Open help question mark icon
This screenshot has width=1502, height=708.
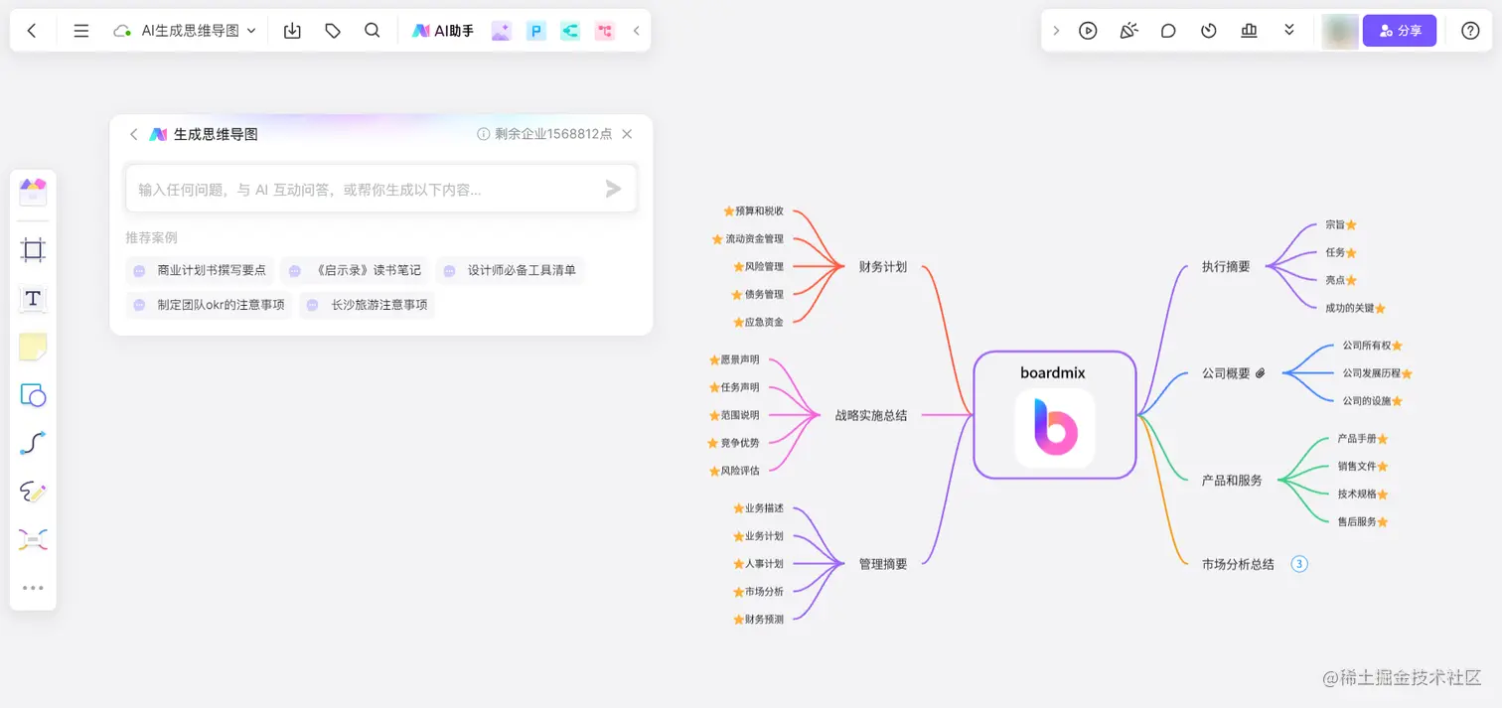point(1470,31)
